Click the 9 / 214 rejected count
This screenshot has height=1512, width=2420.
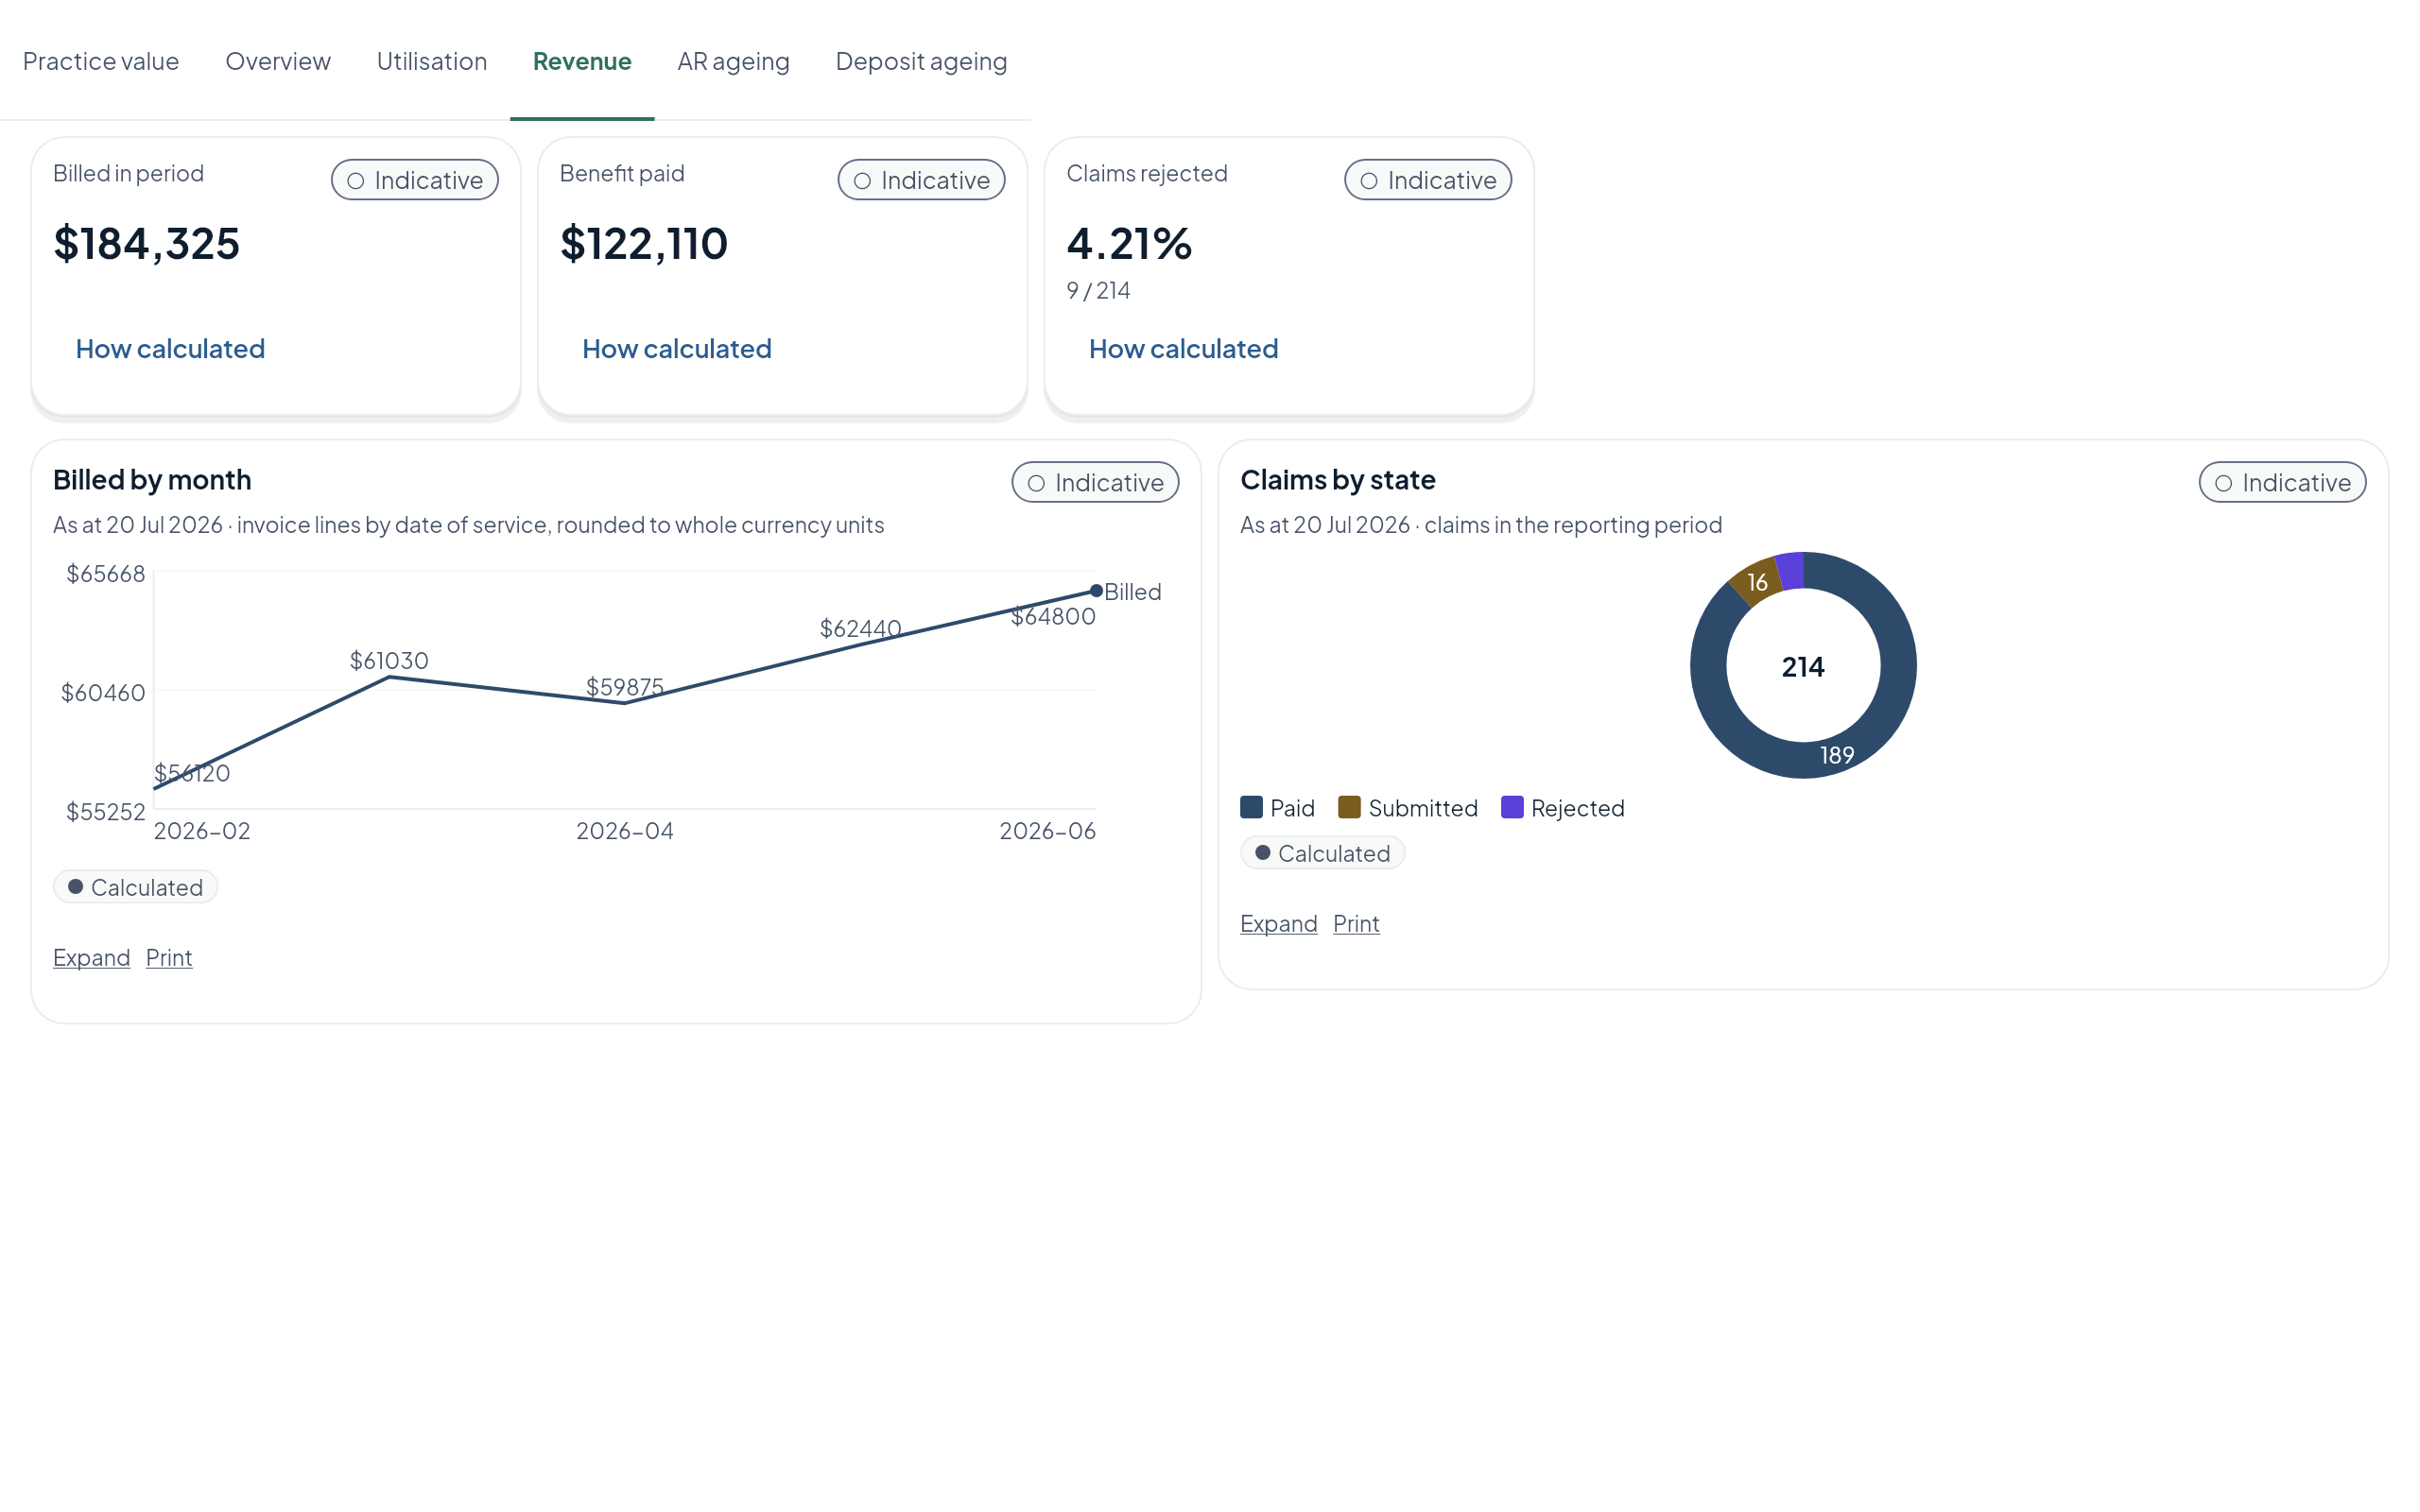[1098, 290]
